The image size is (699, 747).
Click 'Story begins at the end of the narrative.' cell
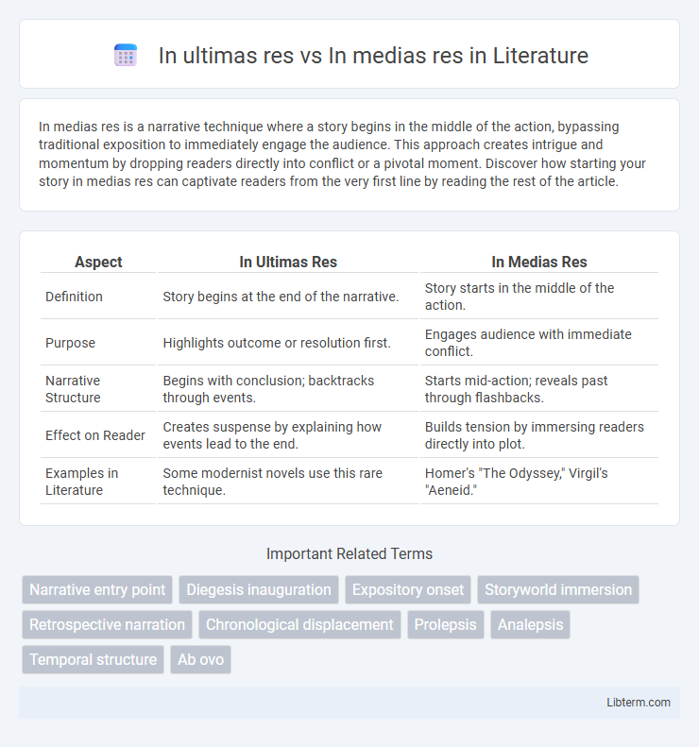pos(288,297)
